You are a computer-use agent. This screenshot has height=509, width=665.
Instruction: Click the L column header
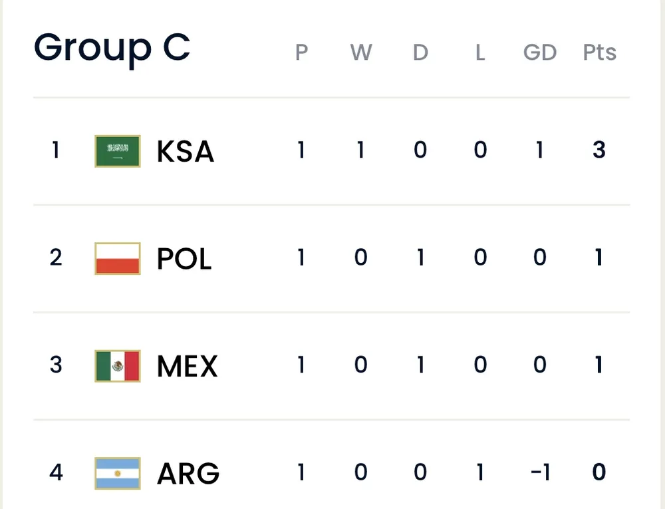coord(480,53)
